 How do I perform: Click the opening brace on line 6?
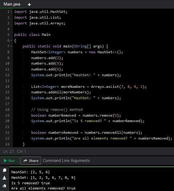point(15,40)
